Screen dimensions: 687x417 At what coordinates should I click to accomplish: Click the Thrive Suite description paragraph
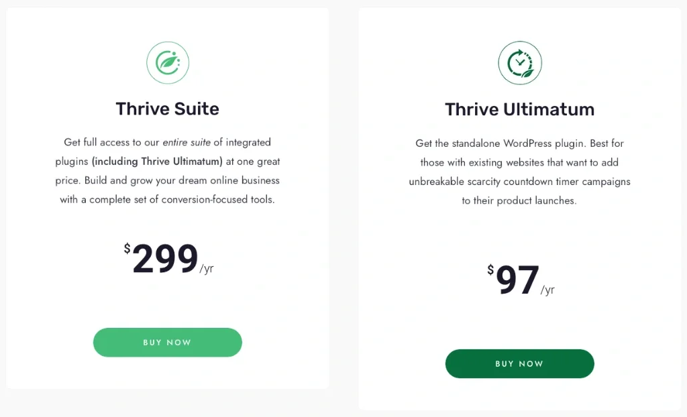click(x=167, y=170)
